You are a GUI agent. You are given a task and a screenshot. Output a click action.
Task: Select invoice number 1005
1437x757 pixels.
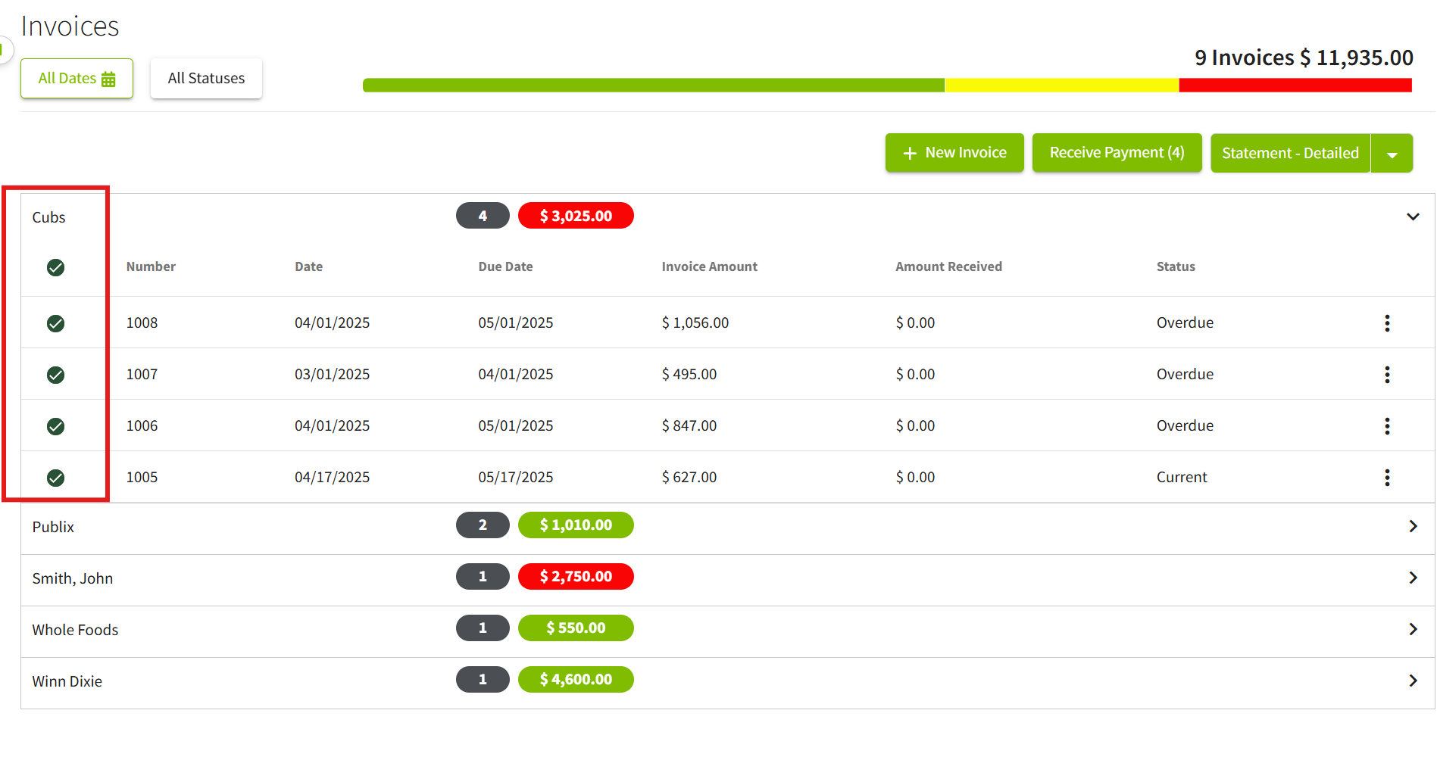click(x=142, y=477)
